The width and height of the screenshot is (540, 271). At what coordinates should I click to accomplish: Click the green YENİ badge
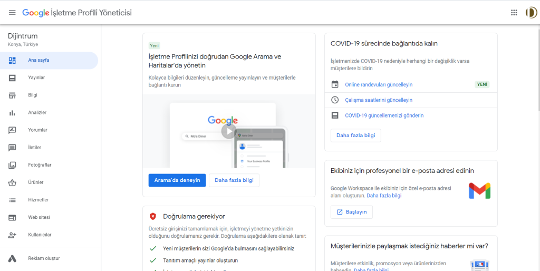(482, 85)
